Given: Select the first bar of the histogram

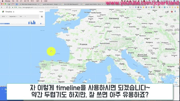Looking at the screenshot, I should point(1,24).
